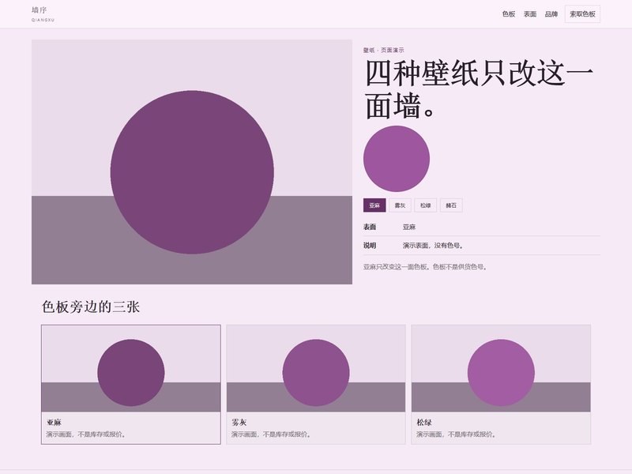
Task: Click the 墙序 QIANGXU site logo
Action: 43,13
